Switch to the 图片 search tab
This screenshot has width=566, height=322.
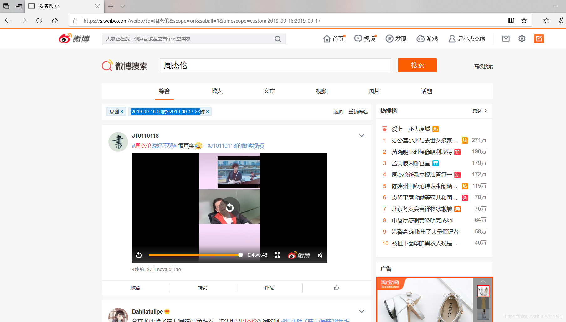(x=374, y=91)
